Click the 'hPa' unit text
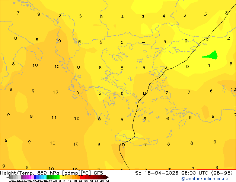Screen dimensions: 236x182 (x=54, y=173)
